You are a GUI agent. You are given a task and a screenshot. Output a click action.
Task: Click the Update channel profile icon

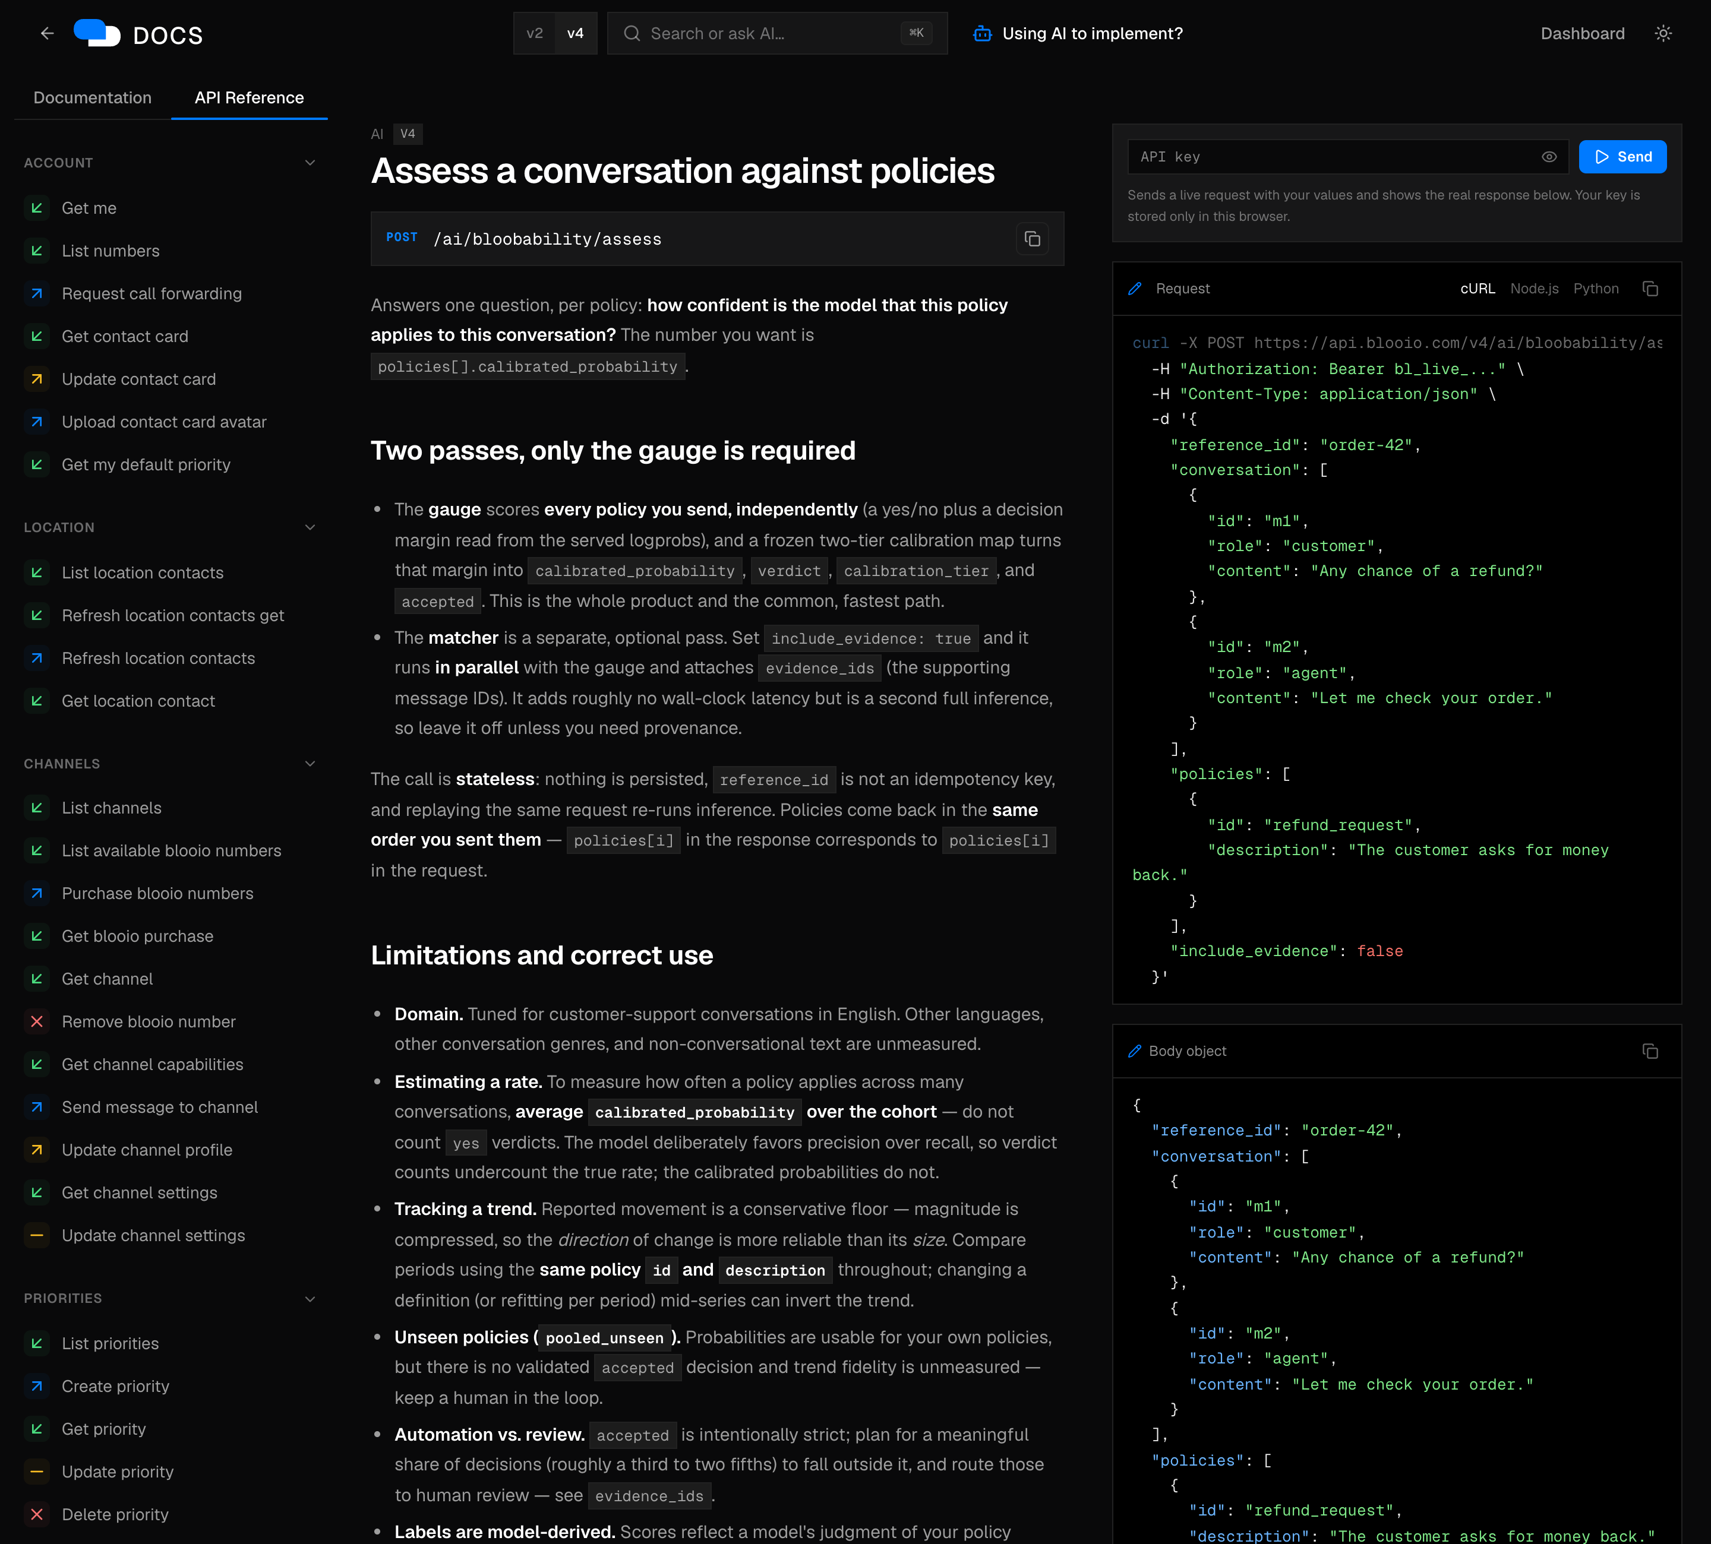tap(36, 1150)
